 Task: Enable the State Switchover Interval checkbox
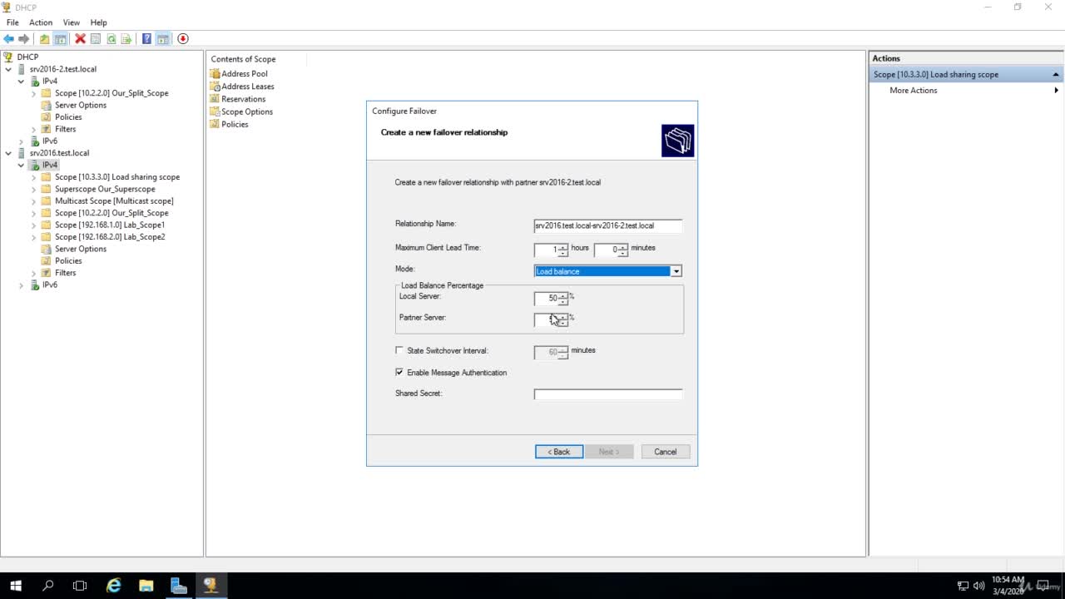399,350
